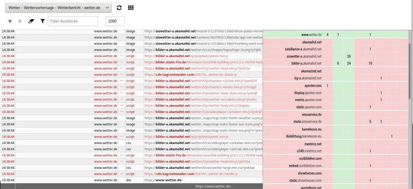Toggle the adalliance-a.akamaihd.net hostname cell
Viewport: 413px width, 189px height.
click(x=293, y=49)
